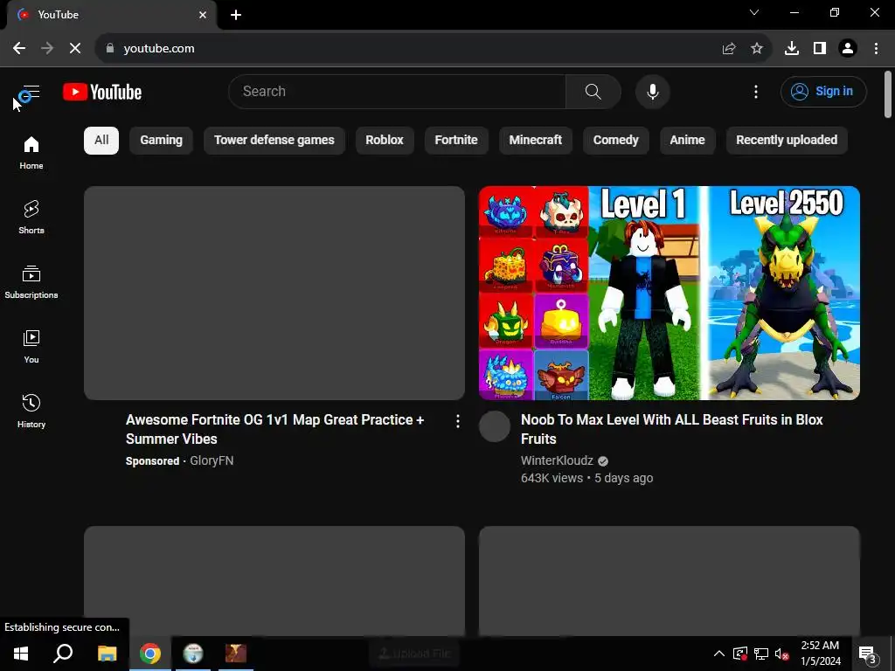Open the loading Fortnite sponsored thumbnail
This screenshot has height=671, width=895.
pyautogui.click(x=274, y=293)
